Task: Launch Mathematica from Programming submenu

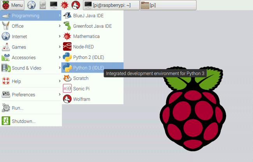Action: 93,36
